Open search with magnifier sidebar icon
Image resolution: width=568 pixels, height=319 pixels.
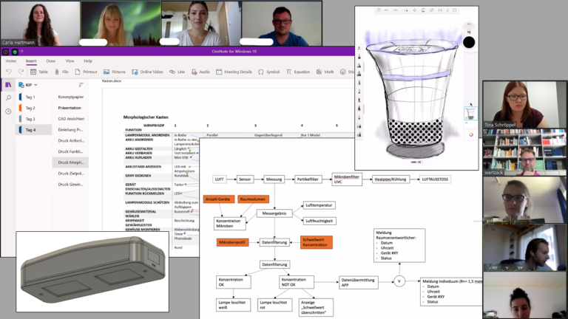tap(8, 98)
